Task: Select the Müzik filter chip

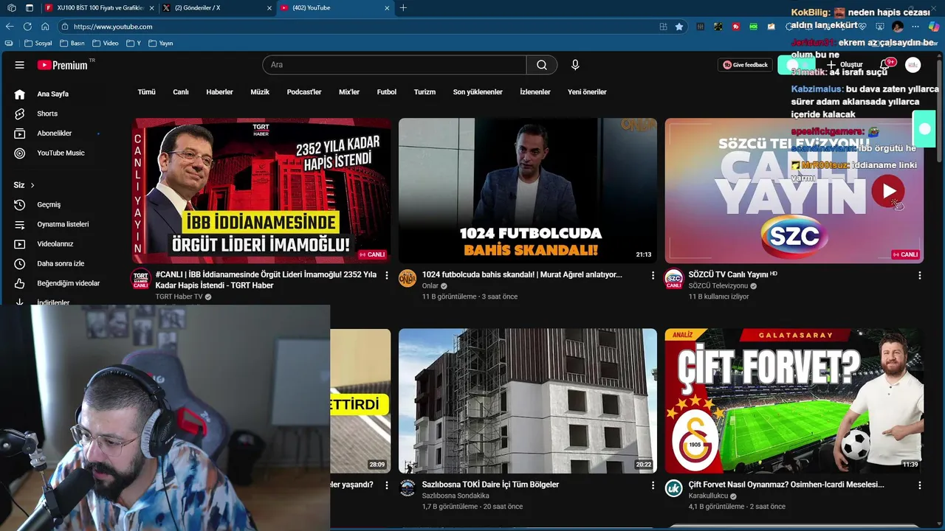Action: pyautogui.click(x=260, y=92)
